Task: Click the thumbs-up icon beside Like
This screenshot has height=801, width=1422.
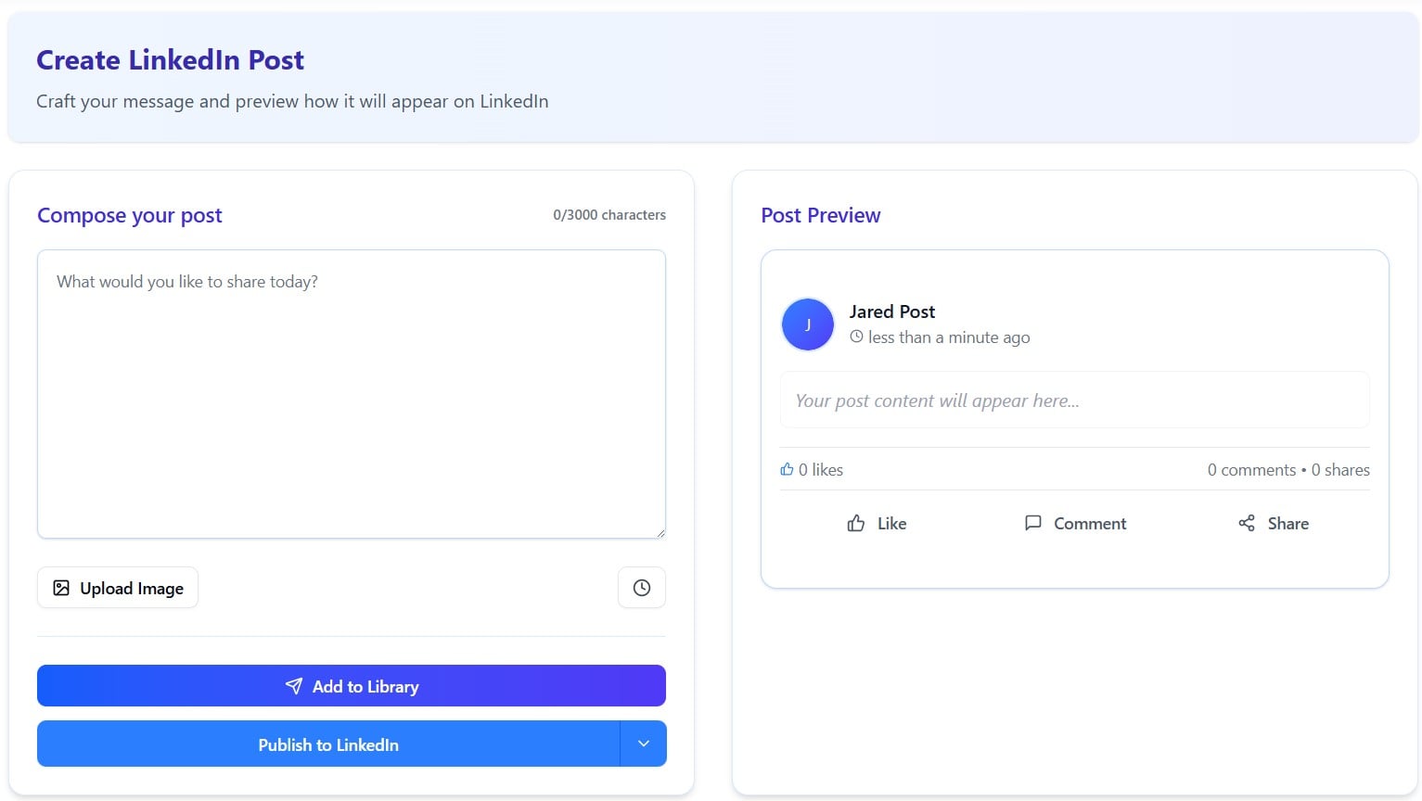Action: (x=855, y=524)
